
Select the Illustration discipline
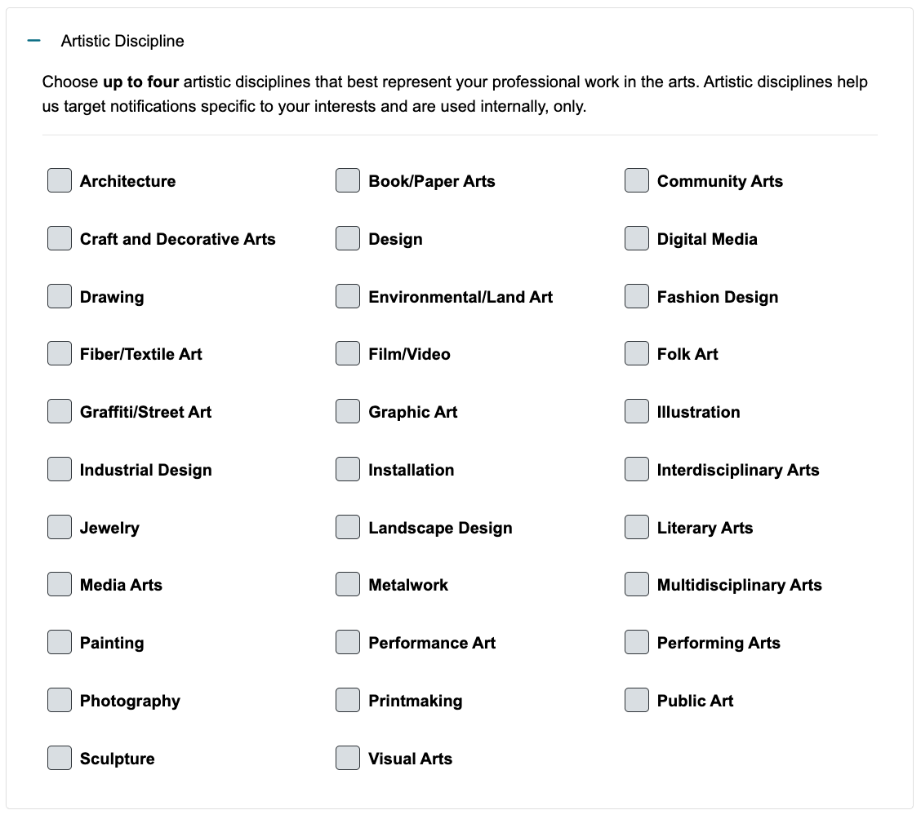click(635, 411)
